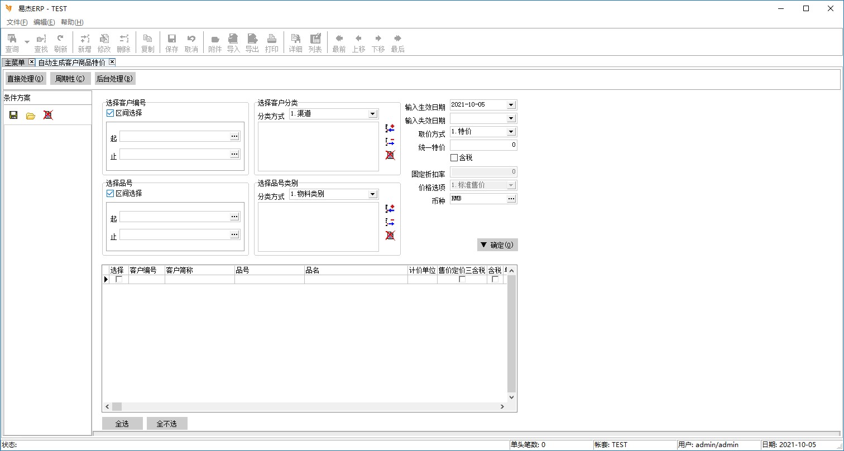Screen dimensions: 844x451
Task: Open the 输入生效日期 date dropdown
Action: 511,105
